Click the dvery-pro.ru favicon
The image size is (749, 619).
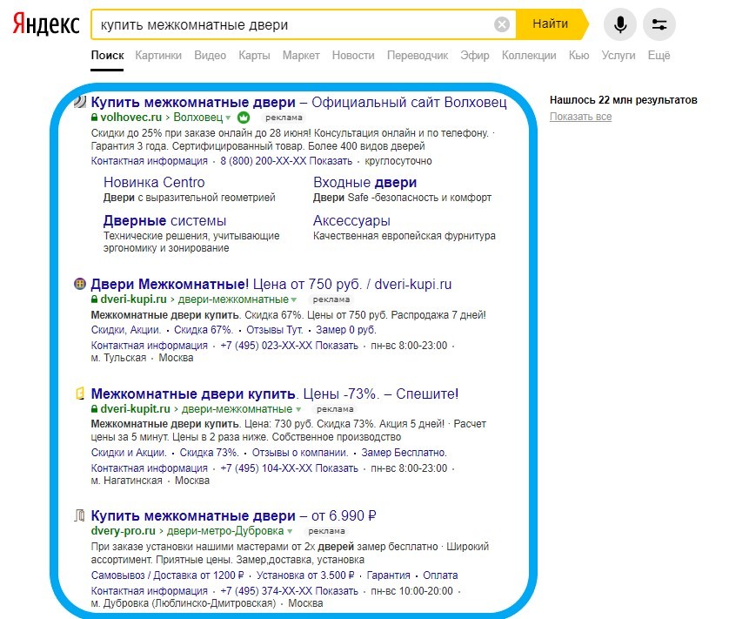pos(80,515)
